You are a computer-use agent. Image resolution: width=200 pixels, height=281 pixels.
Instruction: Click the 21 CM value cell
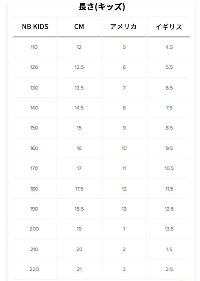click(79, 269)
